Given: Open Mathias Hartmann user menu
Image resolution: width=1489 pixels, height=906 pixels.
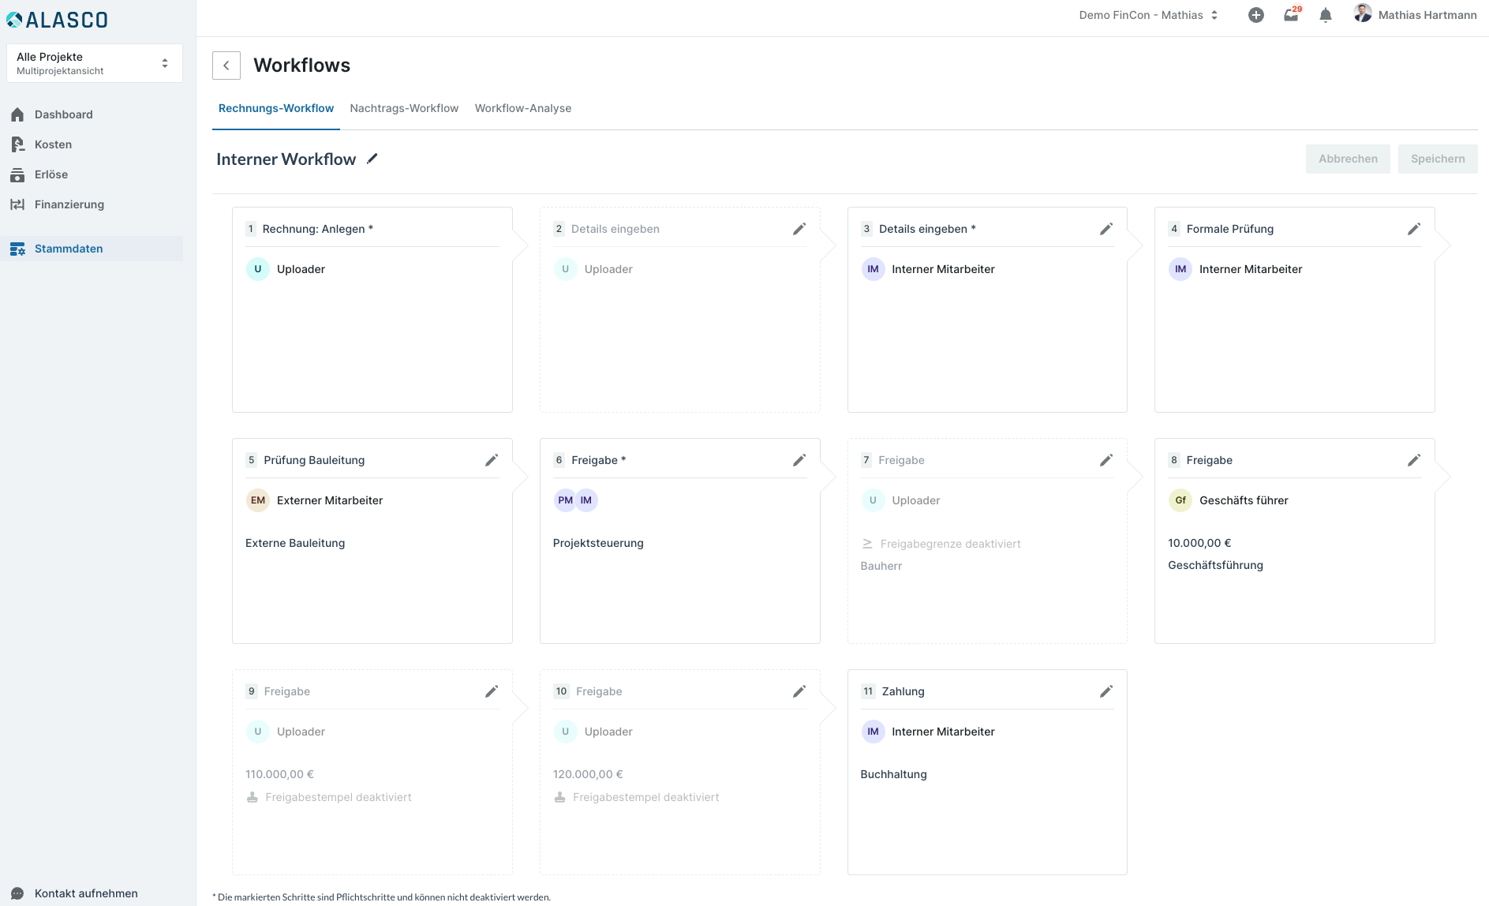Looking at the screenshot, I should (1415, 15).
